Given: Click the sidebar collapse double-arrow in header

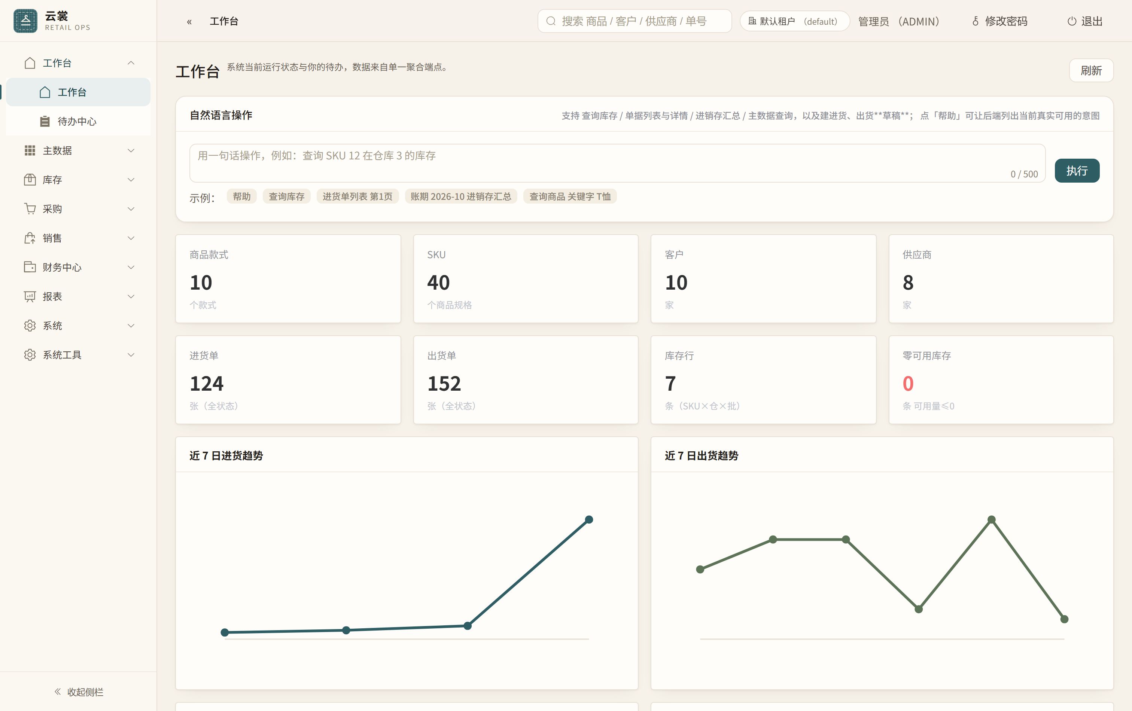Looking at the screenshot, I should tap(189, 22).
